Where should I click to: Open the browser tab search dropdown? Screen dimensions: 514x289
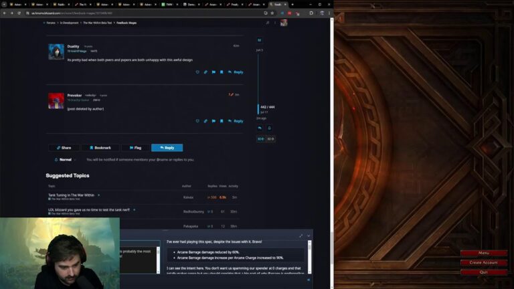[x=4, y=5]
